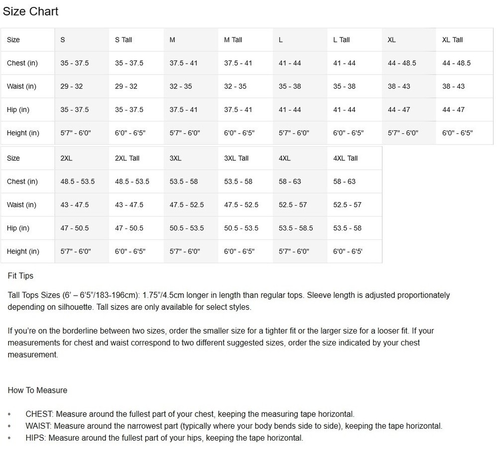Click the How To Measure heading
Screen dimensions: 498x452
[x=37, y=390]
